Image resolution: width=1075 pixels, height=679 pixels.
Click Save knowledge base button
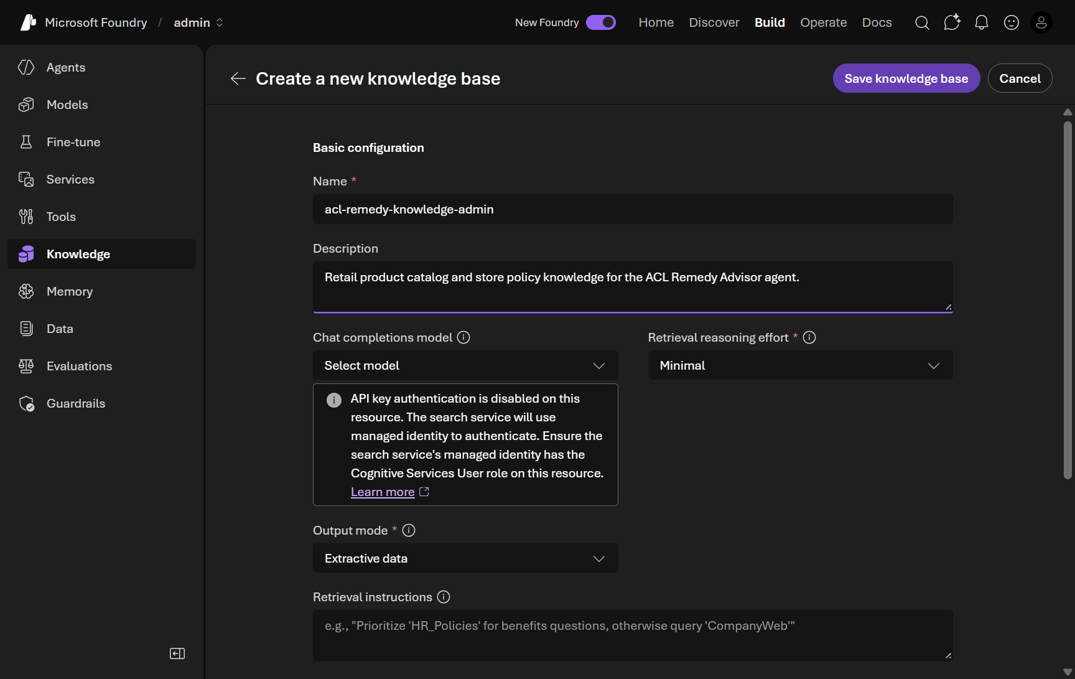coord(906,78)
